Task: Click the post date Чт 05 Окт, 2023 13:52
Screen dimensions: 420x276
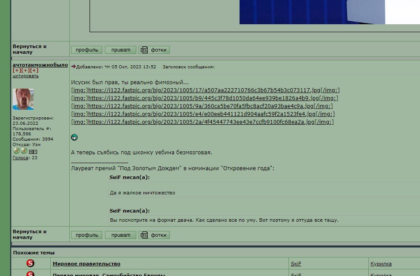Action: point(130,67)
